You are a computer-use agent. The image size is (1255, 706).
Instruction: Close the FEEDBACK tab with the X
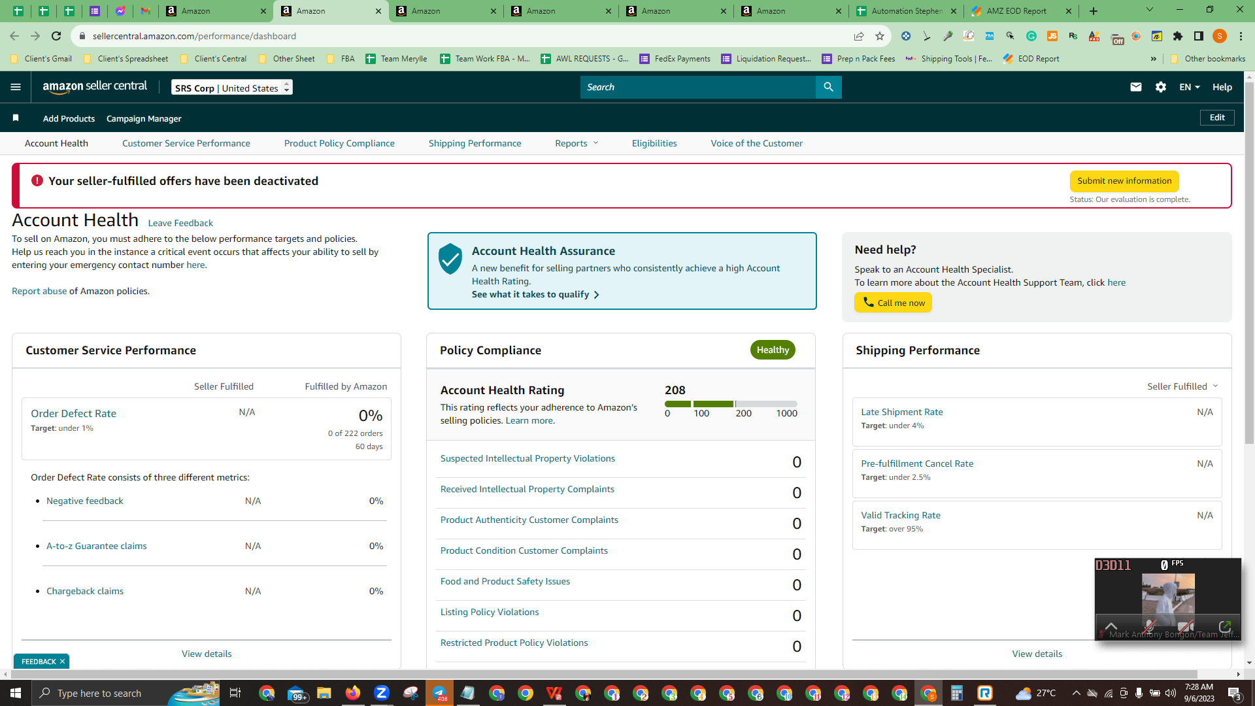[62, 662]
